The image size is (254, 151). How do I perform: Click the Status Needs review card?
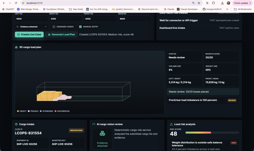coord(184,56)
